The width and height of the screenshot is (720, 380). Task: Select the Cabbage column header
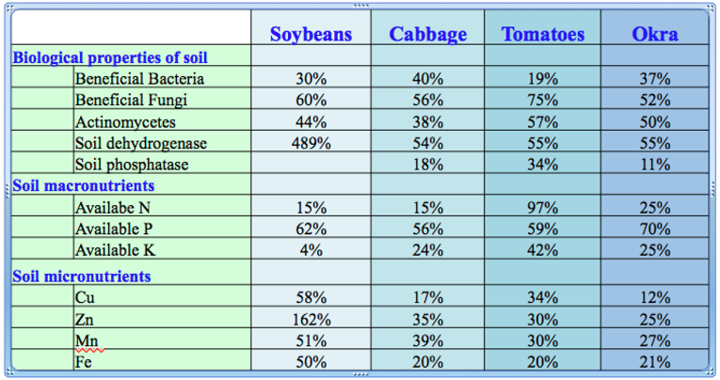(x=428, y=35)
